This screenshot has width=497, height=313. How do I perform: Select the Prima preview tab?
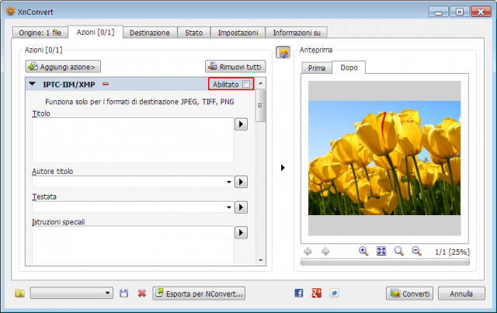[317, 68]
